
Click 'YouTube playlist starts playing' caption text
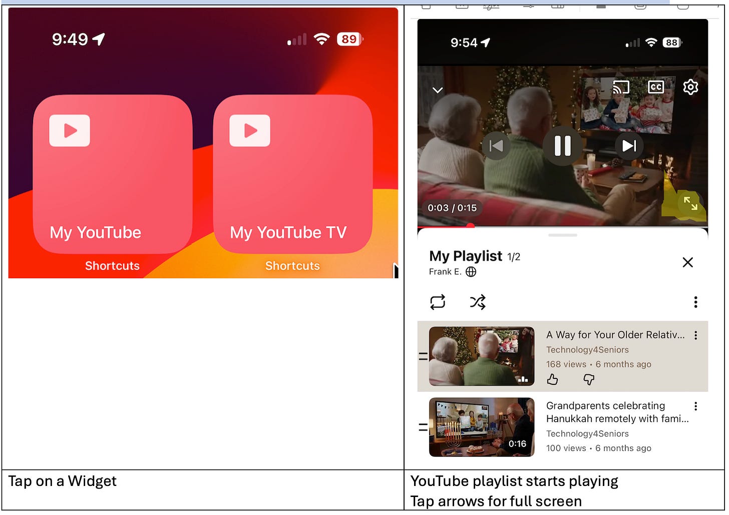coord(514,481)
